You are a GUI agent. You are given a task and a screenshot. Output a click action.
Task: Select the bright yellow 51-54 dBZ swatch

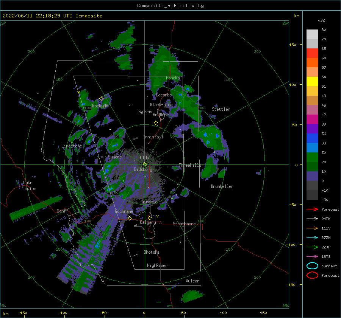coord(312,82)
